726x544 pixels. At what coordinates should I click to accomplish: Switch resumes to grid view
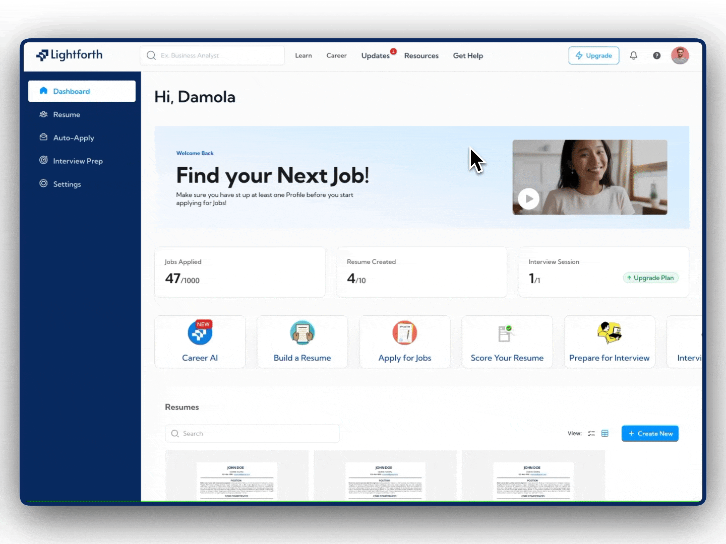pos(605,433)
